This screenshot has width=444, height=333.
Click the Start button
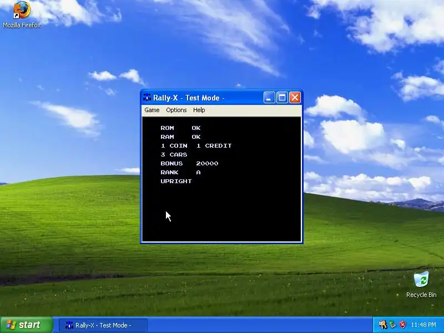tap(26, 325)
